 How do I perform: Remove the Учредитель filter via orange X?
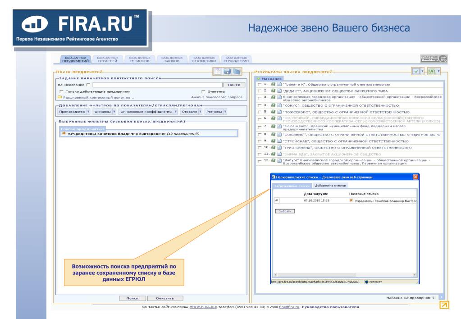(64, 133)
